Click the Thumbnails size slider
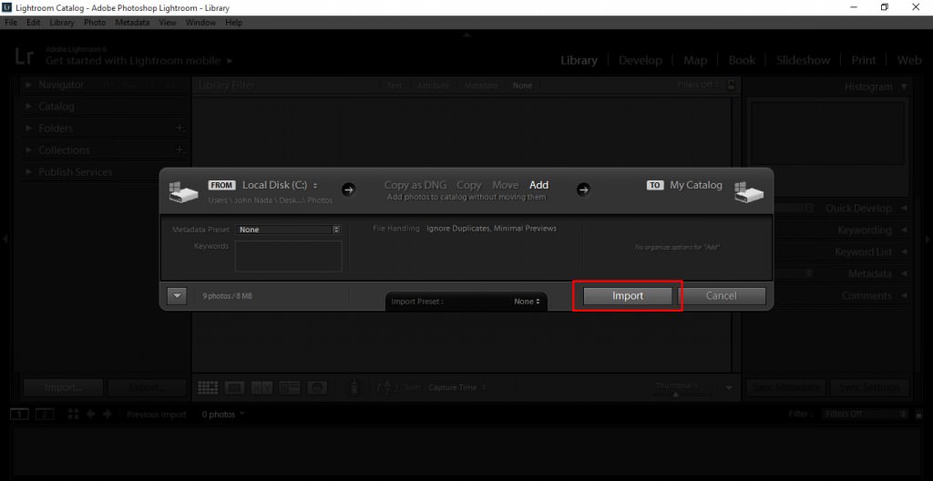Image resolution: width=933 pixels, height=481 pixels. pyautogui.click(x=676, y=394)
